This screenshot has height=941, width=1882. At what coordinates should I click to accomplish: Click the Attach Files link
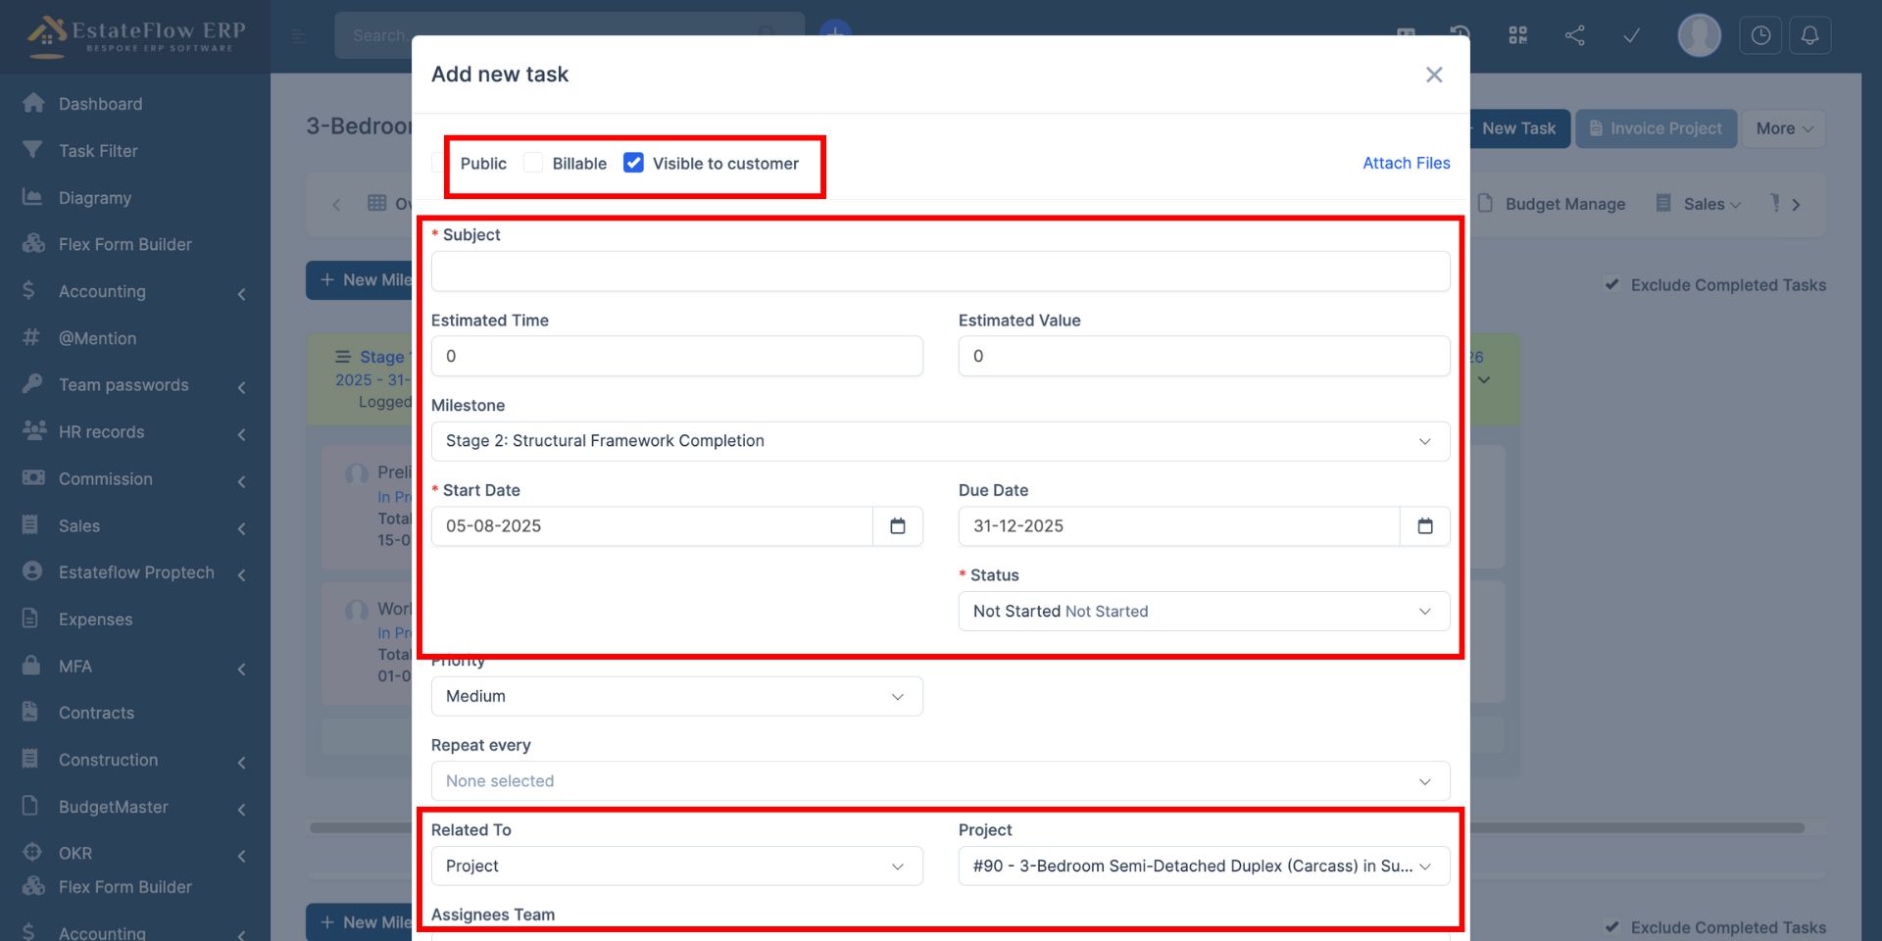pyautogui.click(x=1406, y=163)
